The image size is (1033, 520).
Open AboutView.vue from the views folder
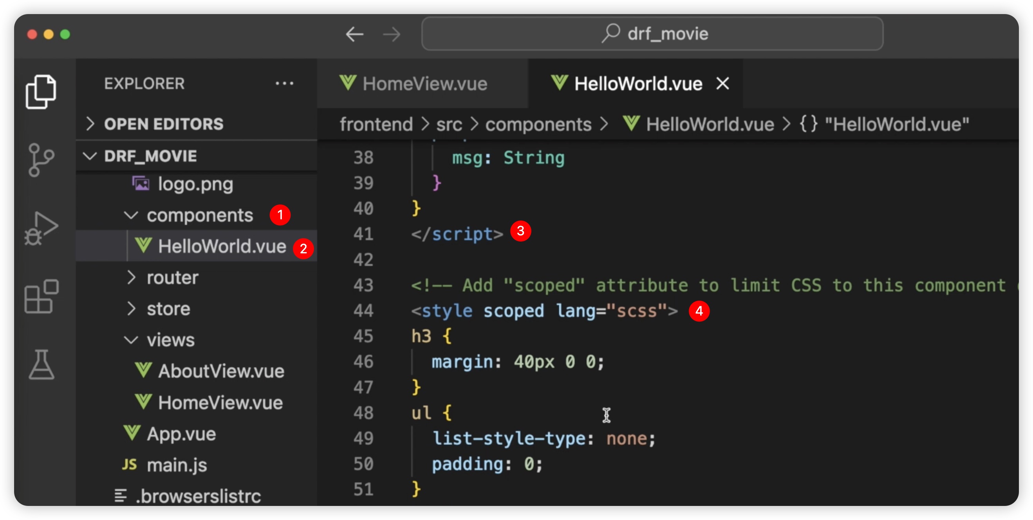(x=197, y=371)
